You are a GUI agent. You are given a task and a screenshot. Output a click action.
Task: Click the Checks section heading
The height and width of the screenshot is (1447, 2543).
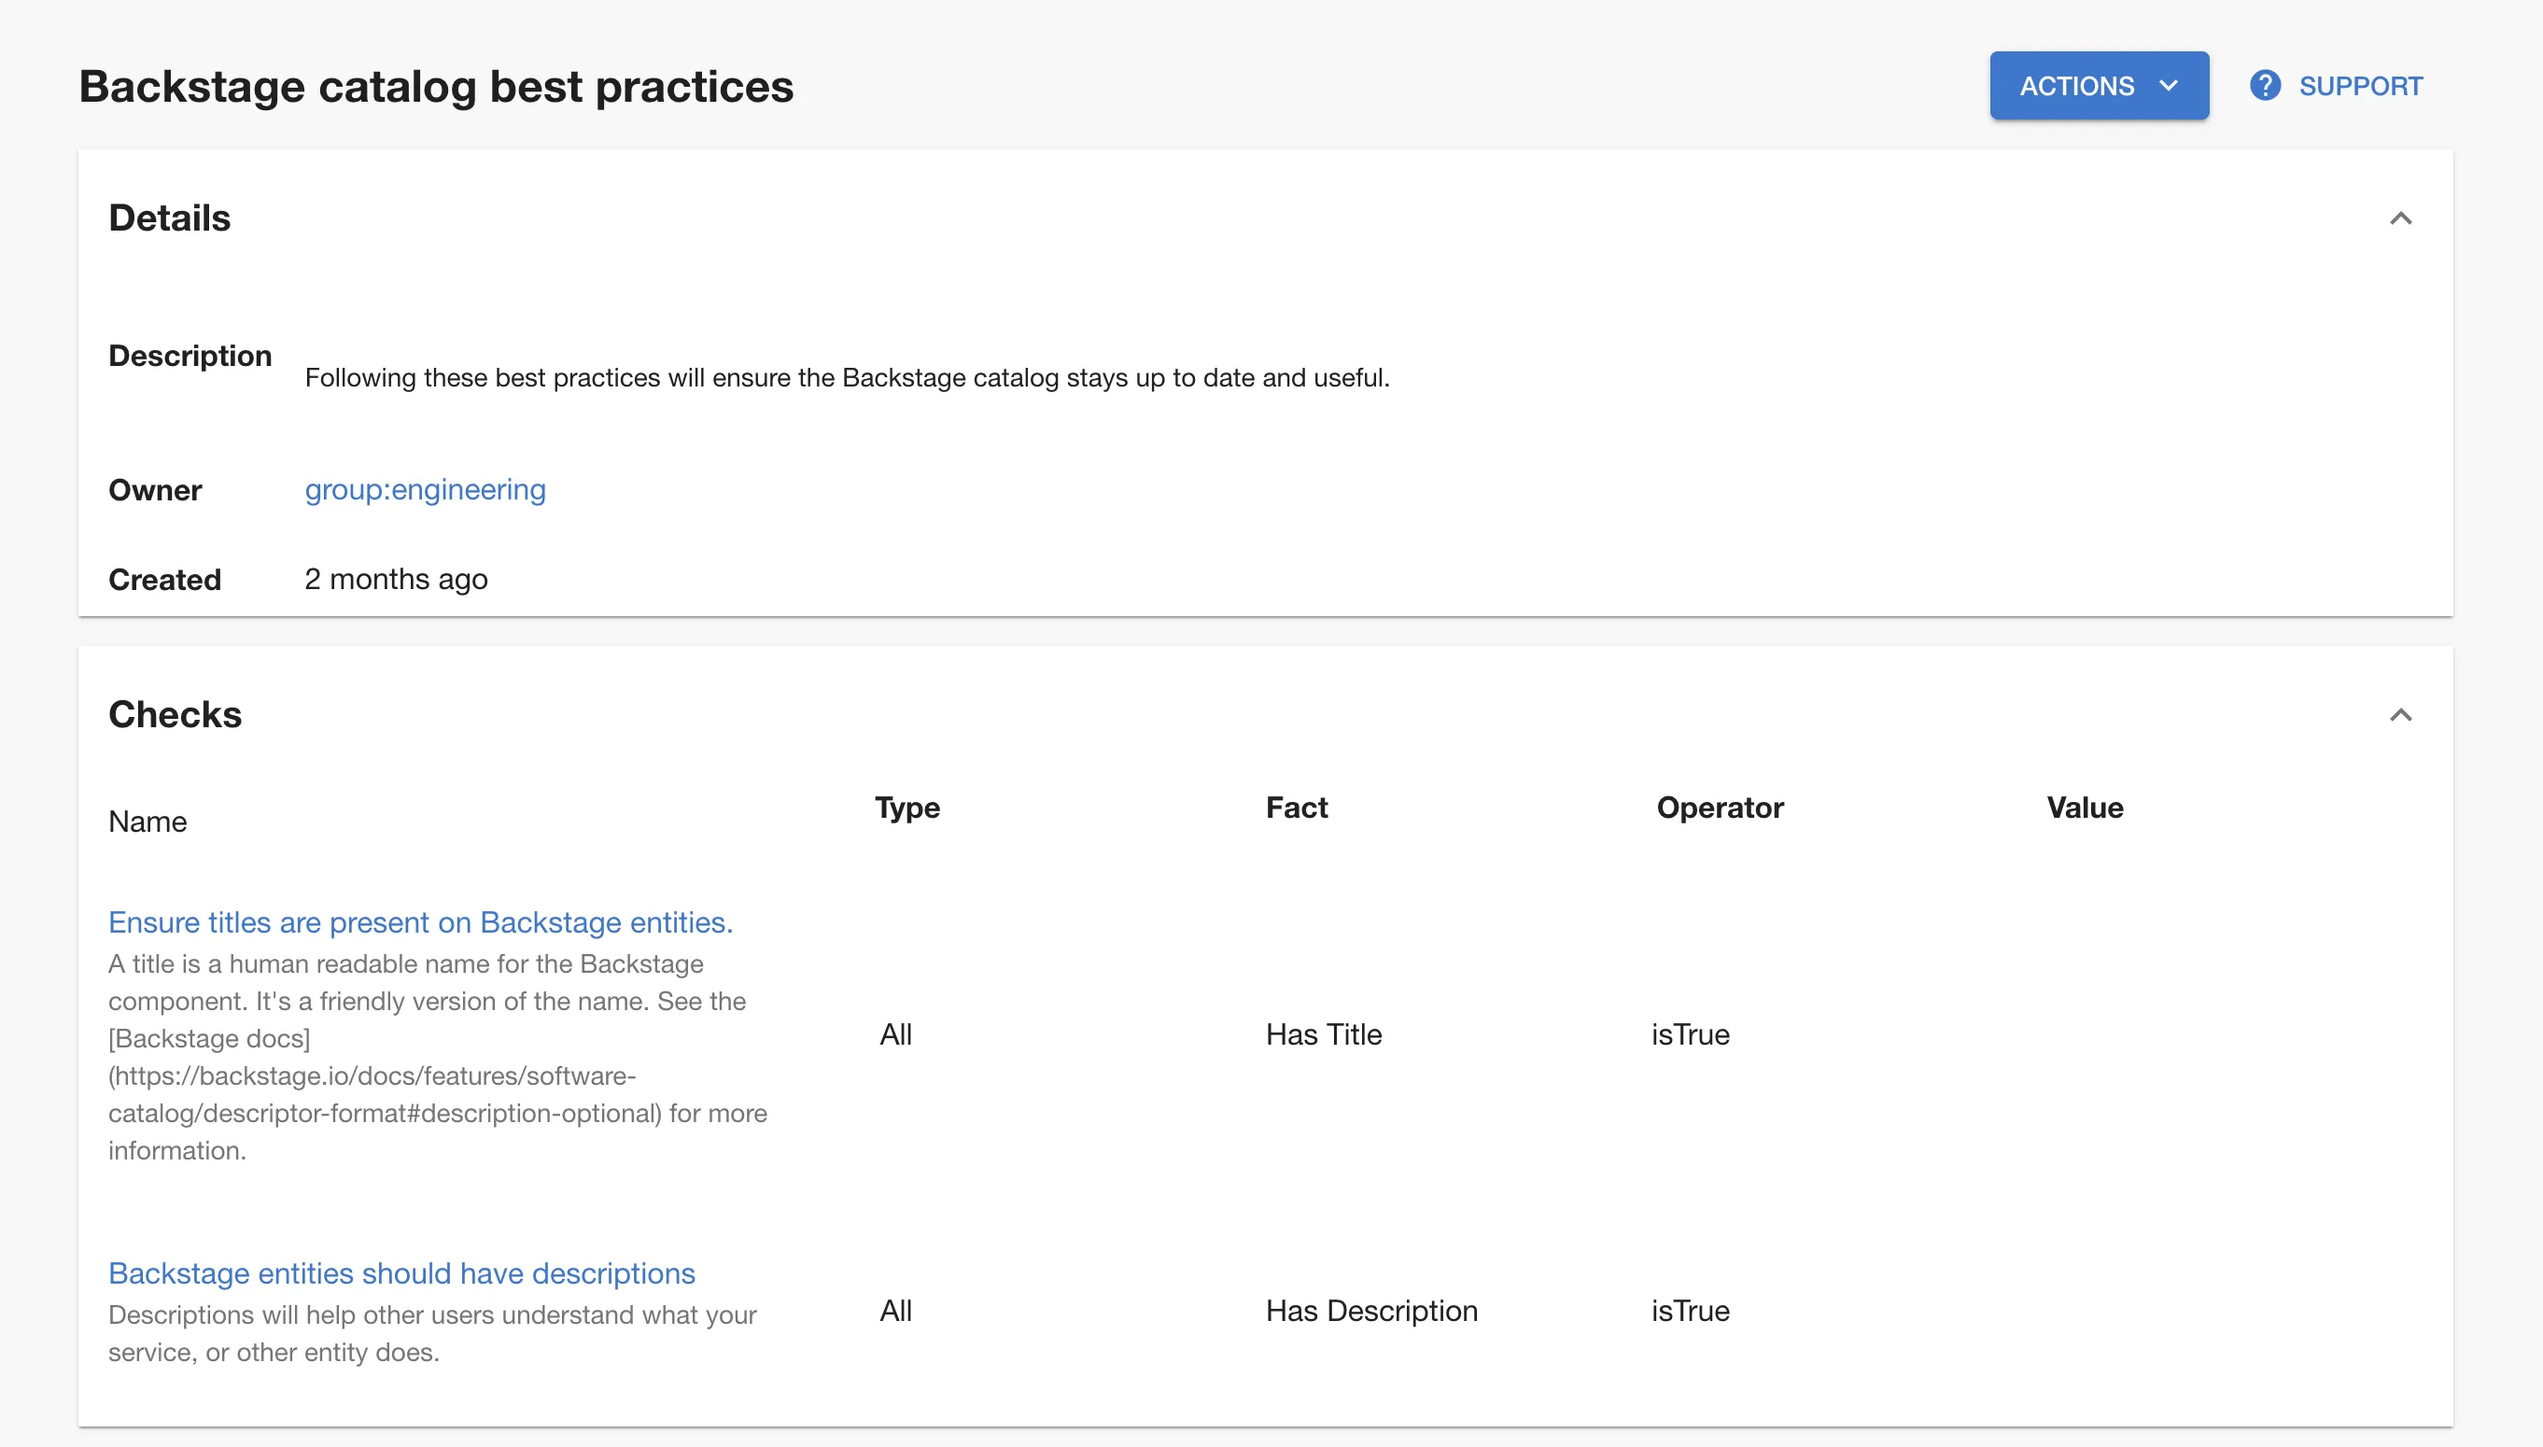(x=175, y=715)
